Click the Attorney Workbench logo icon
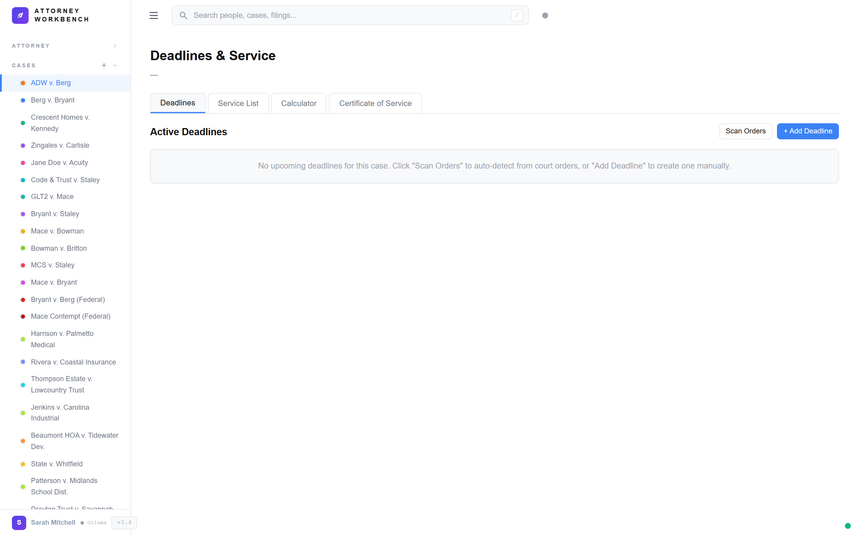The height and width of the screenshot is (536, 858). point(20,15)
